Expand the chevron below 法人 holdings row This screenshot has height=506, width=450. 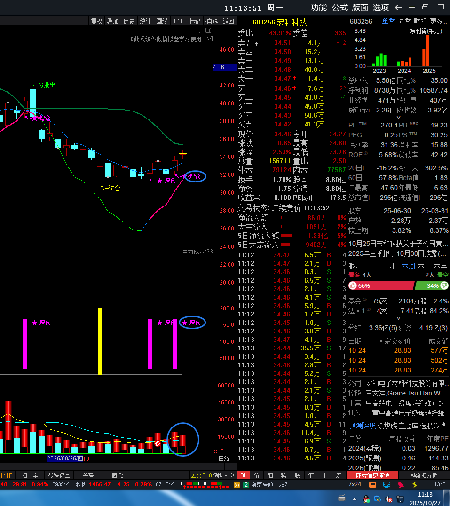399,319
